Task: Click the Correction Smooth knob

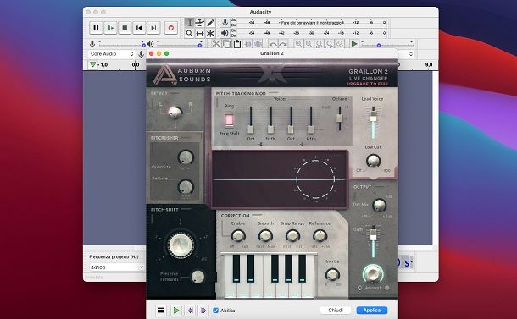Action: click(265, 236)
